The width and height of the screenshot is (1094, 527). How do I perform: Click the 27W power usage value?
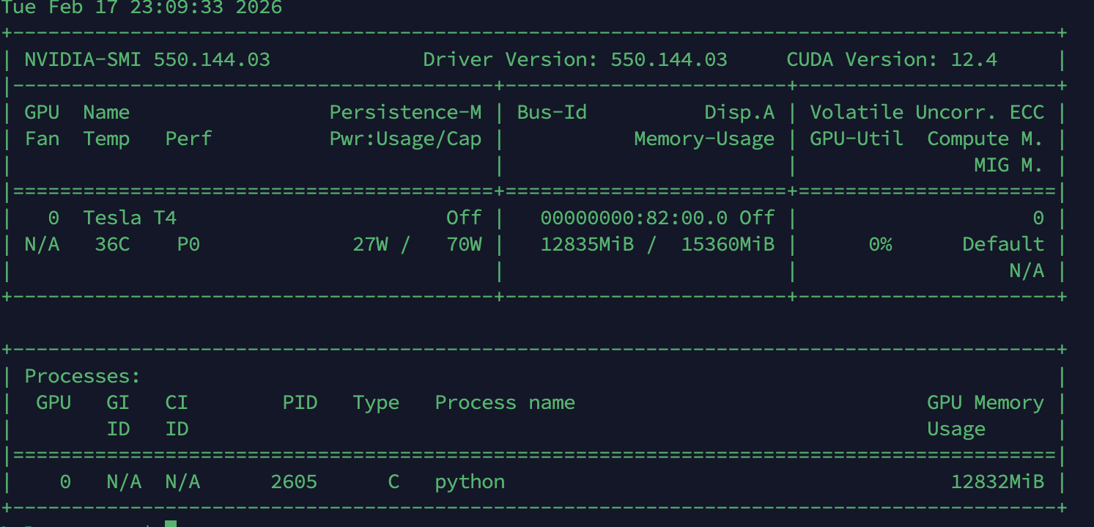pyautogui.click(x=370, y=244)
